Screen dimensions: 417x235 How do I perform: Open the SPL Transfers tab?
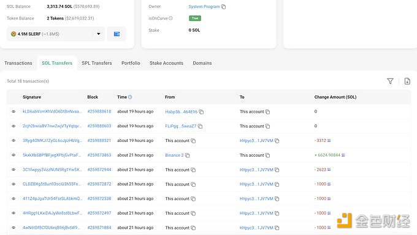[97, 63]
